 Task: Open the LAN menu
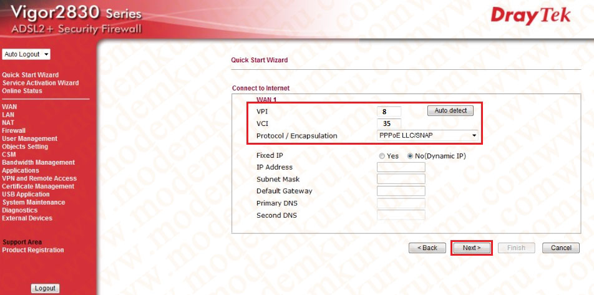[x=8, y=115]
